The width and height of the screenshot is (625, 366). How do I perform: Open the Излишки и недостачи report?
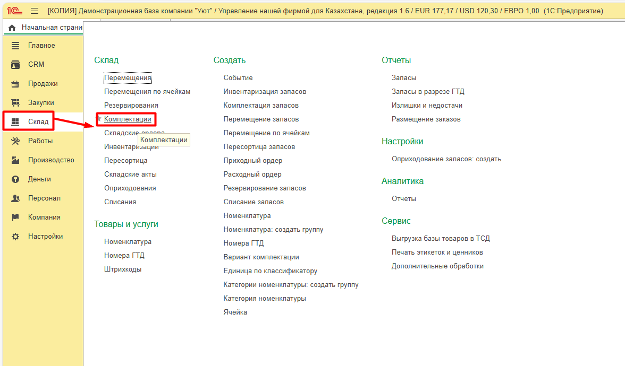[x=427, y=106]
